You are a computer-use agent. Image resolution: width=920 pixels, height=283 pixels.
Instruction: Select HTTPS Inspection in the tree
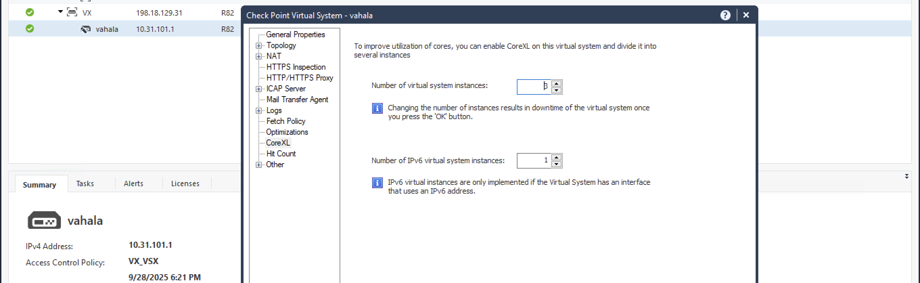(x=296, y=67)
